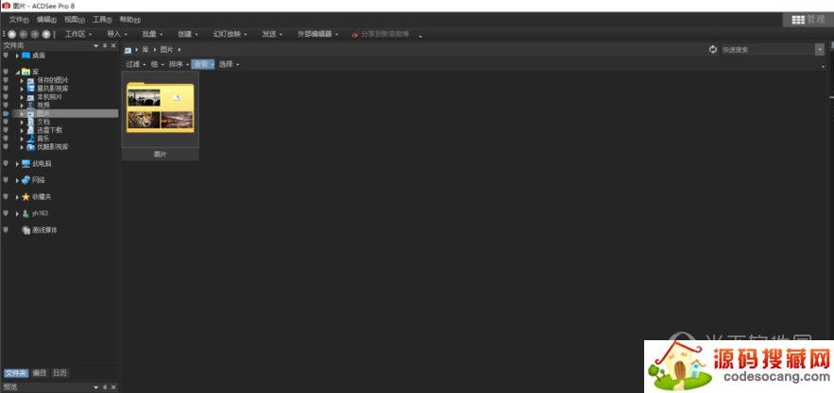
Task: Toggle easy-select marker for 音乐
Action: pos(6,139)
